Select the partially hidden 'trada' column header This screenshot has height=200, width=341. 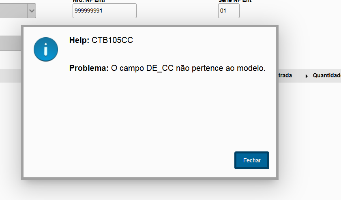(x=285, y=75)
